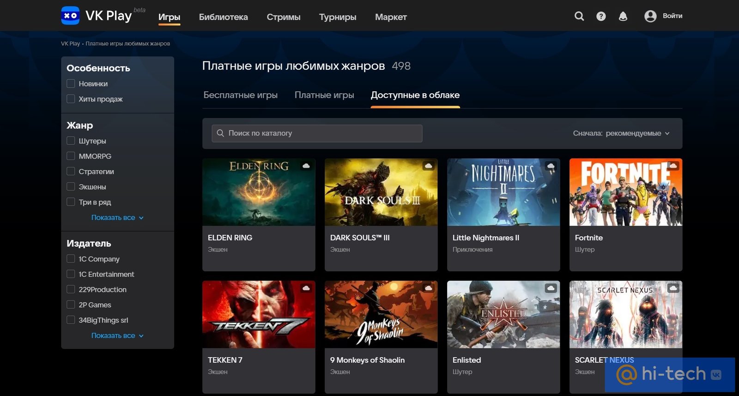Click the Little Nightmares II cover image
This screenshot has width=739, height=396.
pyautogui.click(x=503, y=192)
